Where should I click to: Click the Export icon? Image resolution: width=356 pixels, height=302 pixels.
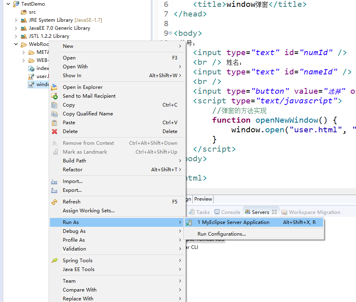(54, 190)
